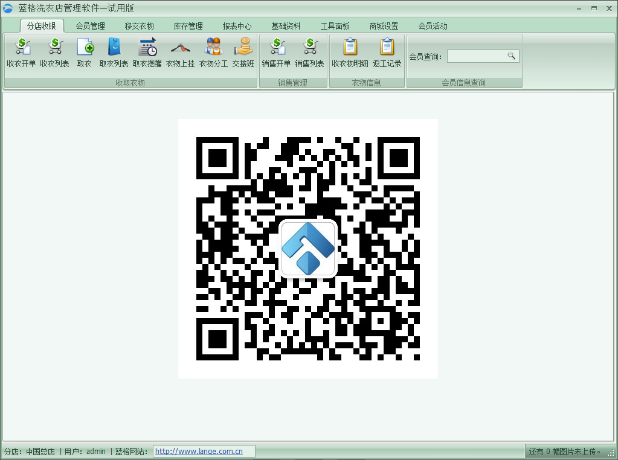This screenshot has width=618, height=460.
Task: Open 取衣提醒 pickup reminders
Action: pyautogui.click(x=147, y=53)
